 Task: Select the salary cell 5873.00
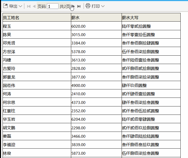pos(96,153)
